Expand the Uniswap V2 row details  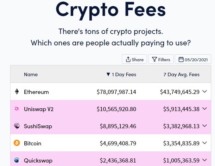pyautogui.click(x=205, y=109)
